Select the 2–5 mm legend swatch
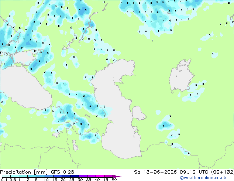This screenshot has width=234, height=181. (32, 176)
